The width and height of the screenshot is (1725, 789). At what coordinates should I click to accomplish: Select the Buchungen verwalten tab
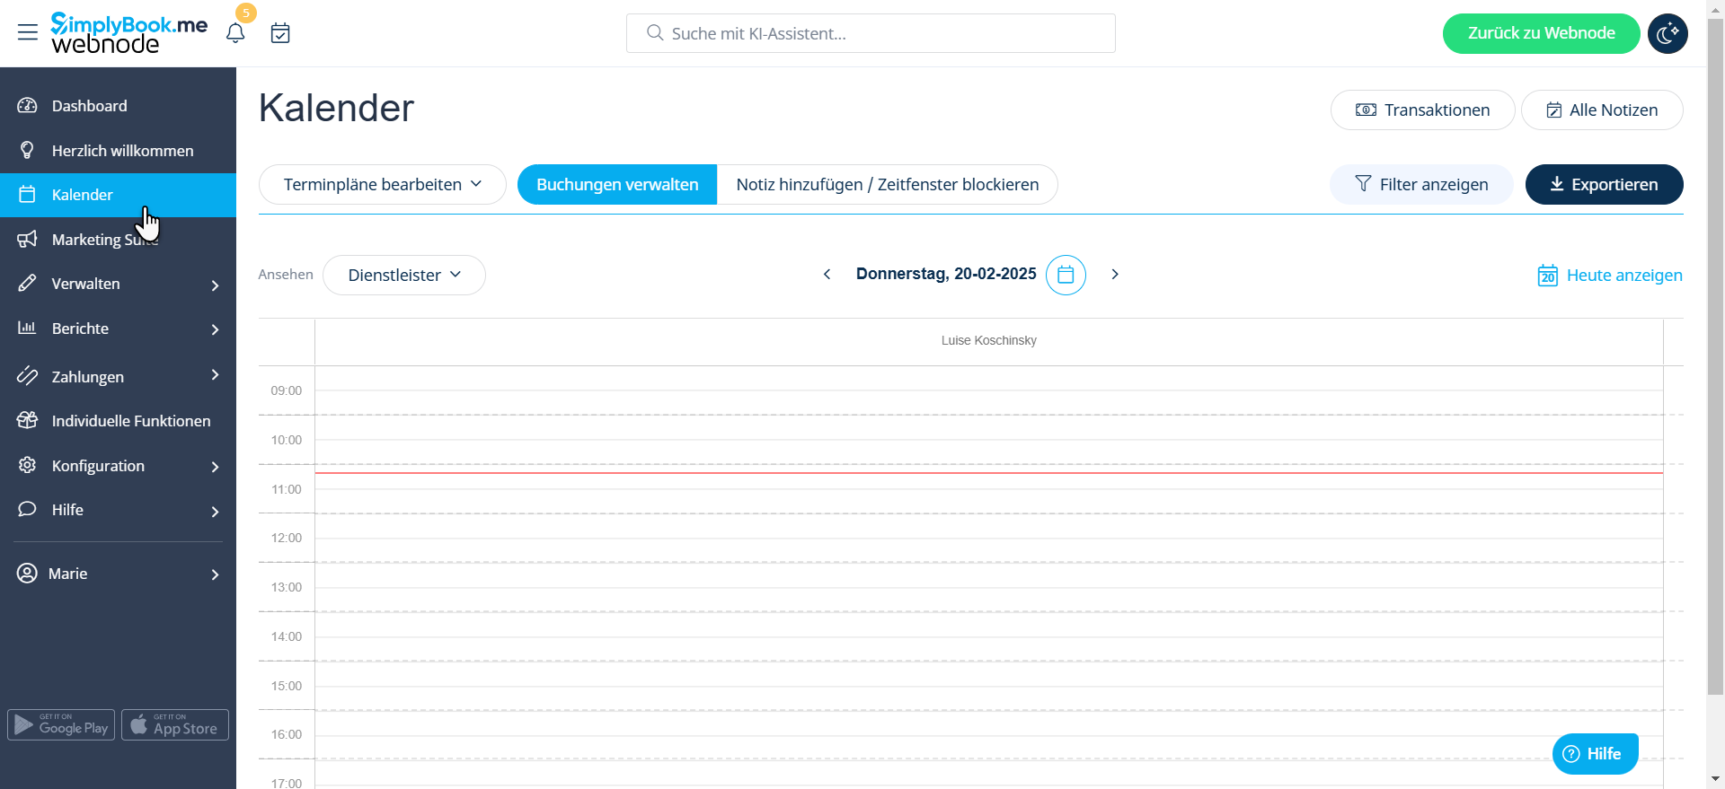pyautogui.click(x=617, y=185)
